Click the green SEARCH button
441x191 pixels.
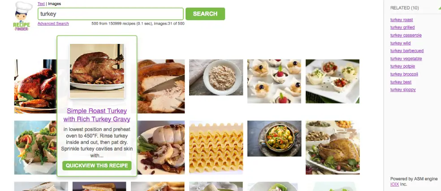pyautogui.click(x=205, y=14)
